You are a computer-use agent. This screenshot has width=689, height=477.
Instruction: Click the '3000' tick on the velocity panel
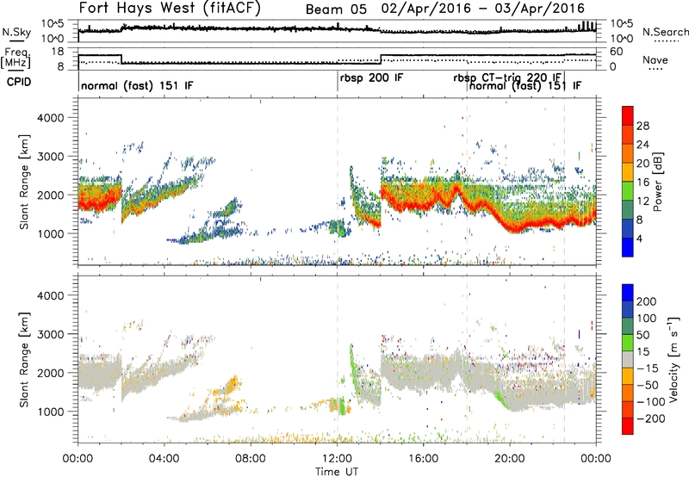tap(50, 334)
